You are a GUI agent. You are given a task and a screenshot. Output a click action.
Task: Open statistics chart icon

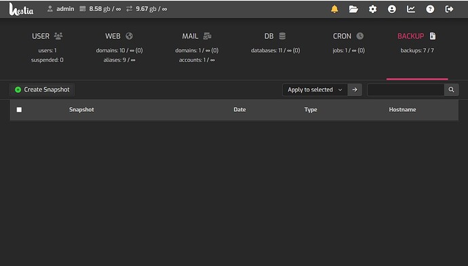(411, 9)
